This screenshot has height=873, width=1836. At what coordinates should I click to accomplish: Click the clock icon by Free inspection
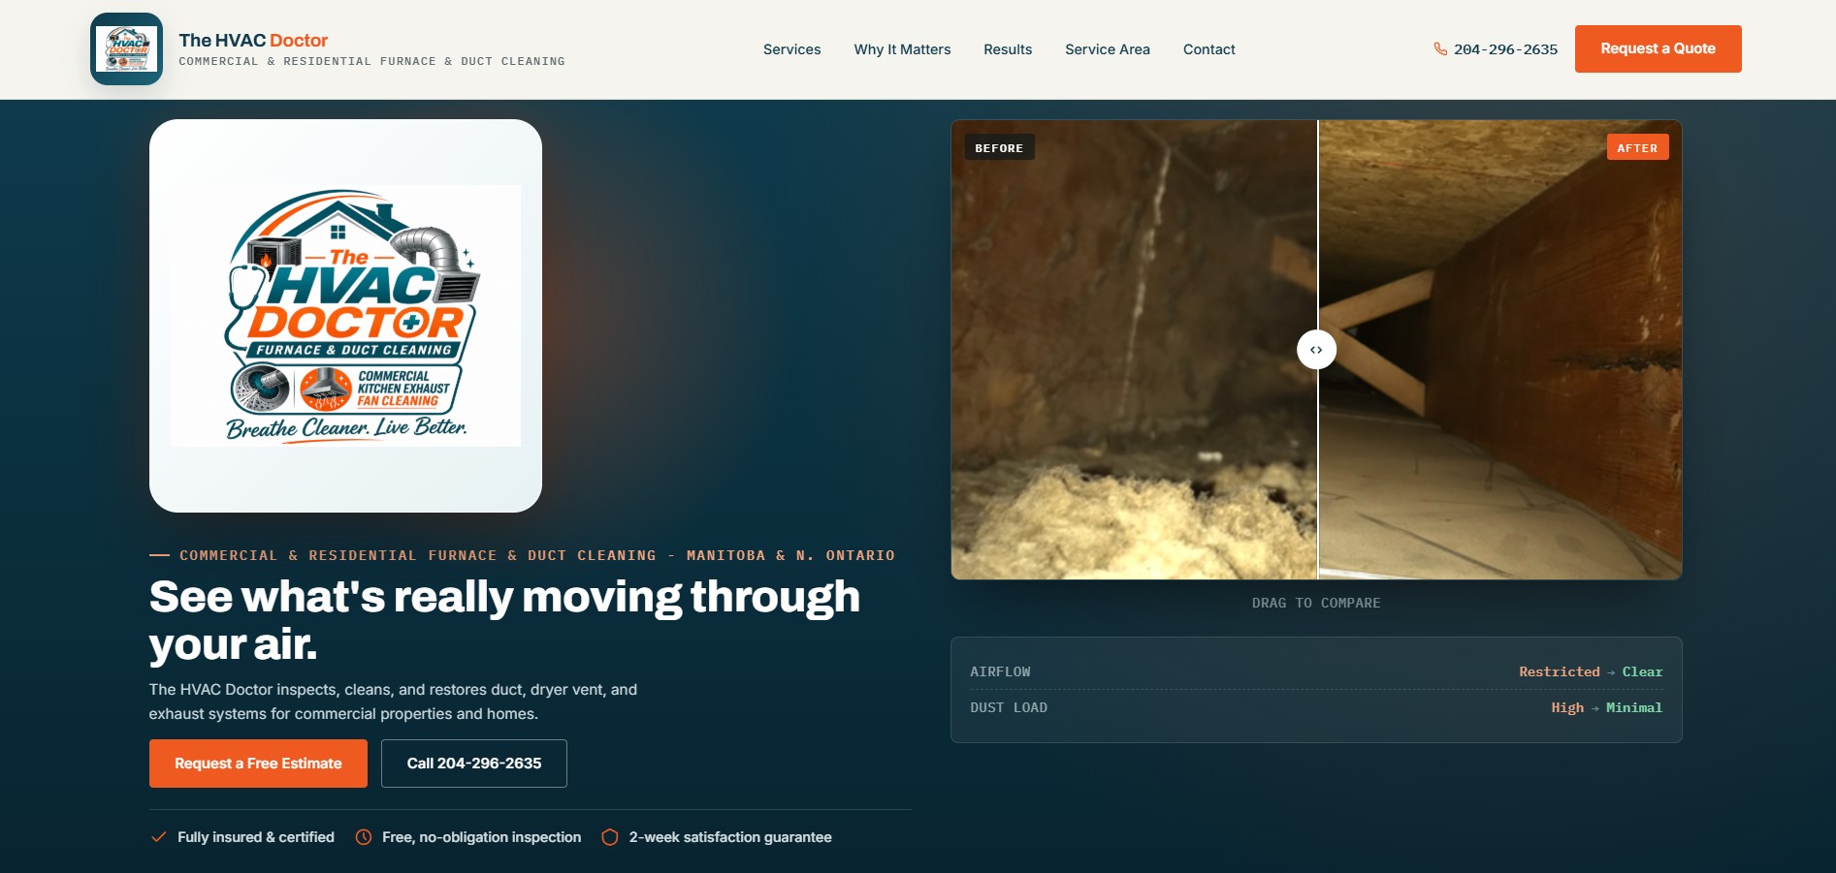pos(364,837)
